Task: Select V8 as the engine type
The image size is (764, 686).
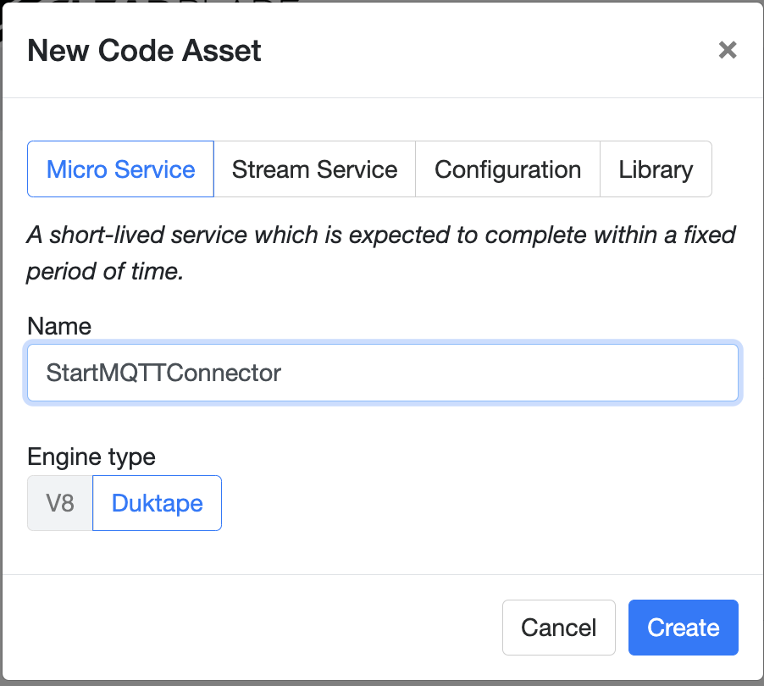Action: pyautogui.click(x=59, y=503)
